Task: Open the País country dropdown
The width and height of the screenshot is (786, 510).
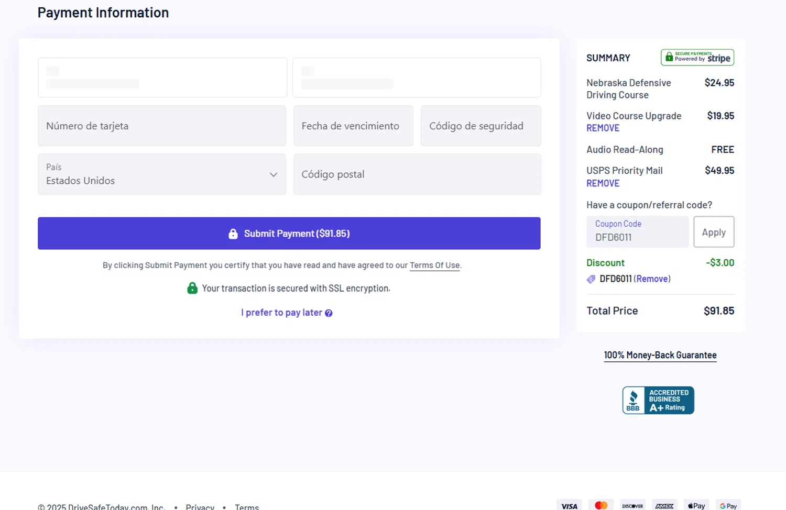Action: 162,174
